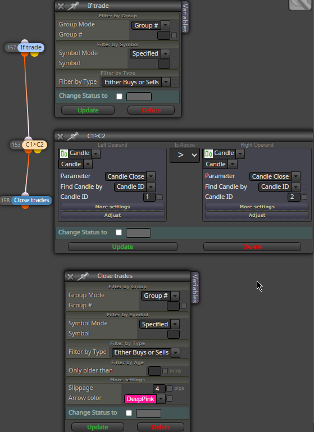This screenshot has height=432, width=314.
Task: Click yellow output dot of C1>C2 node
Action: 38,151
